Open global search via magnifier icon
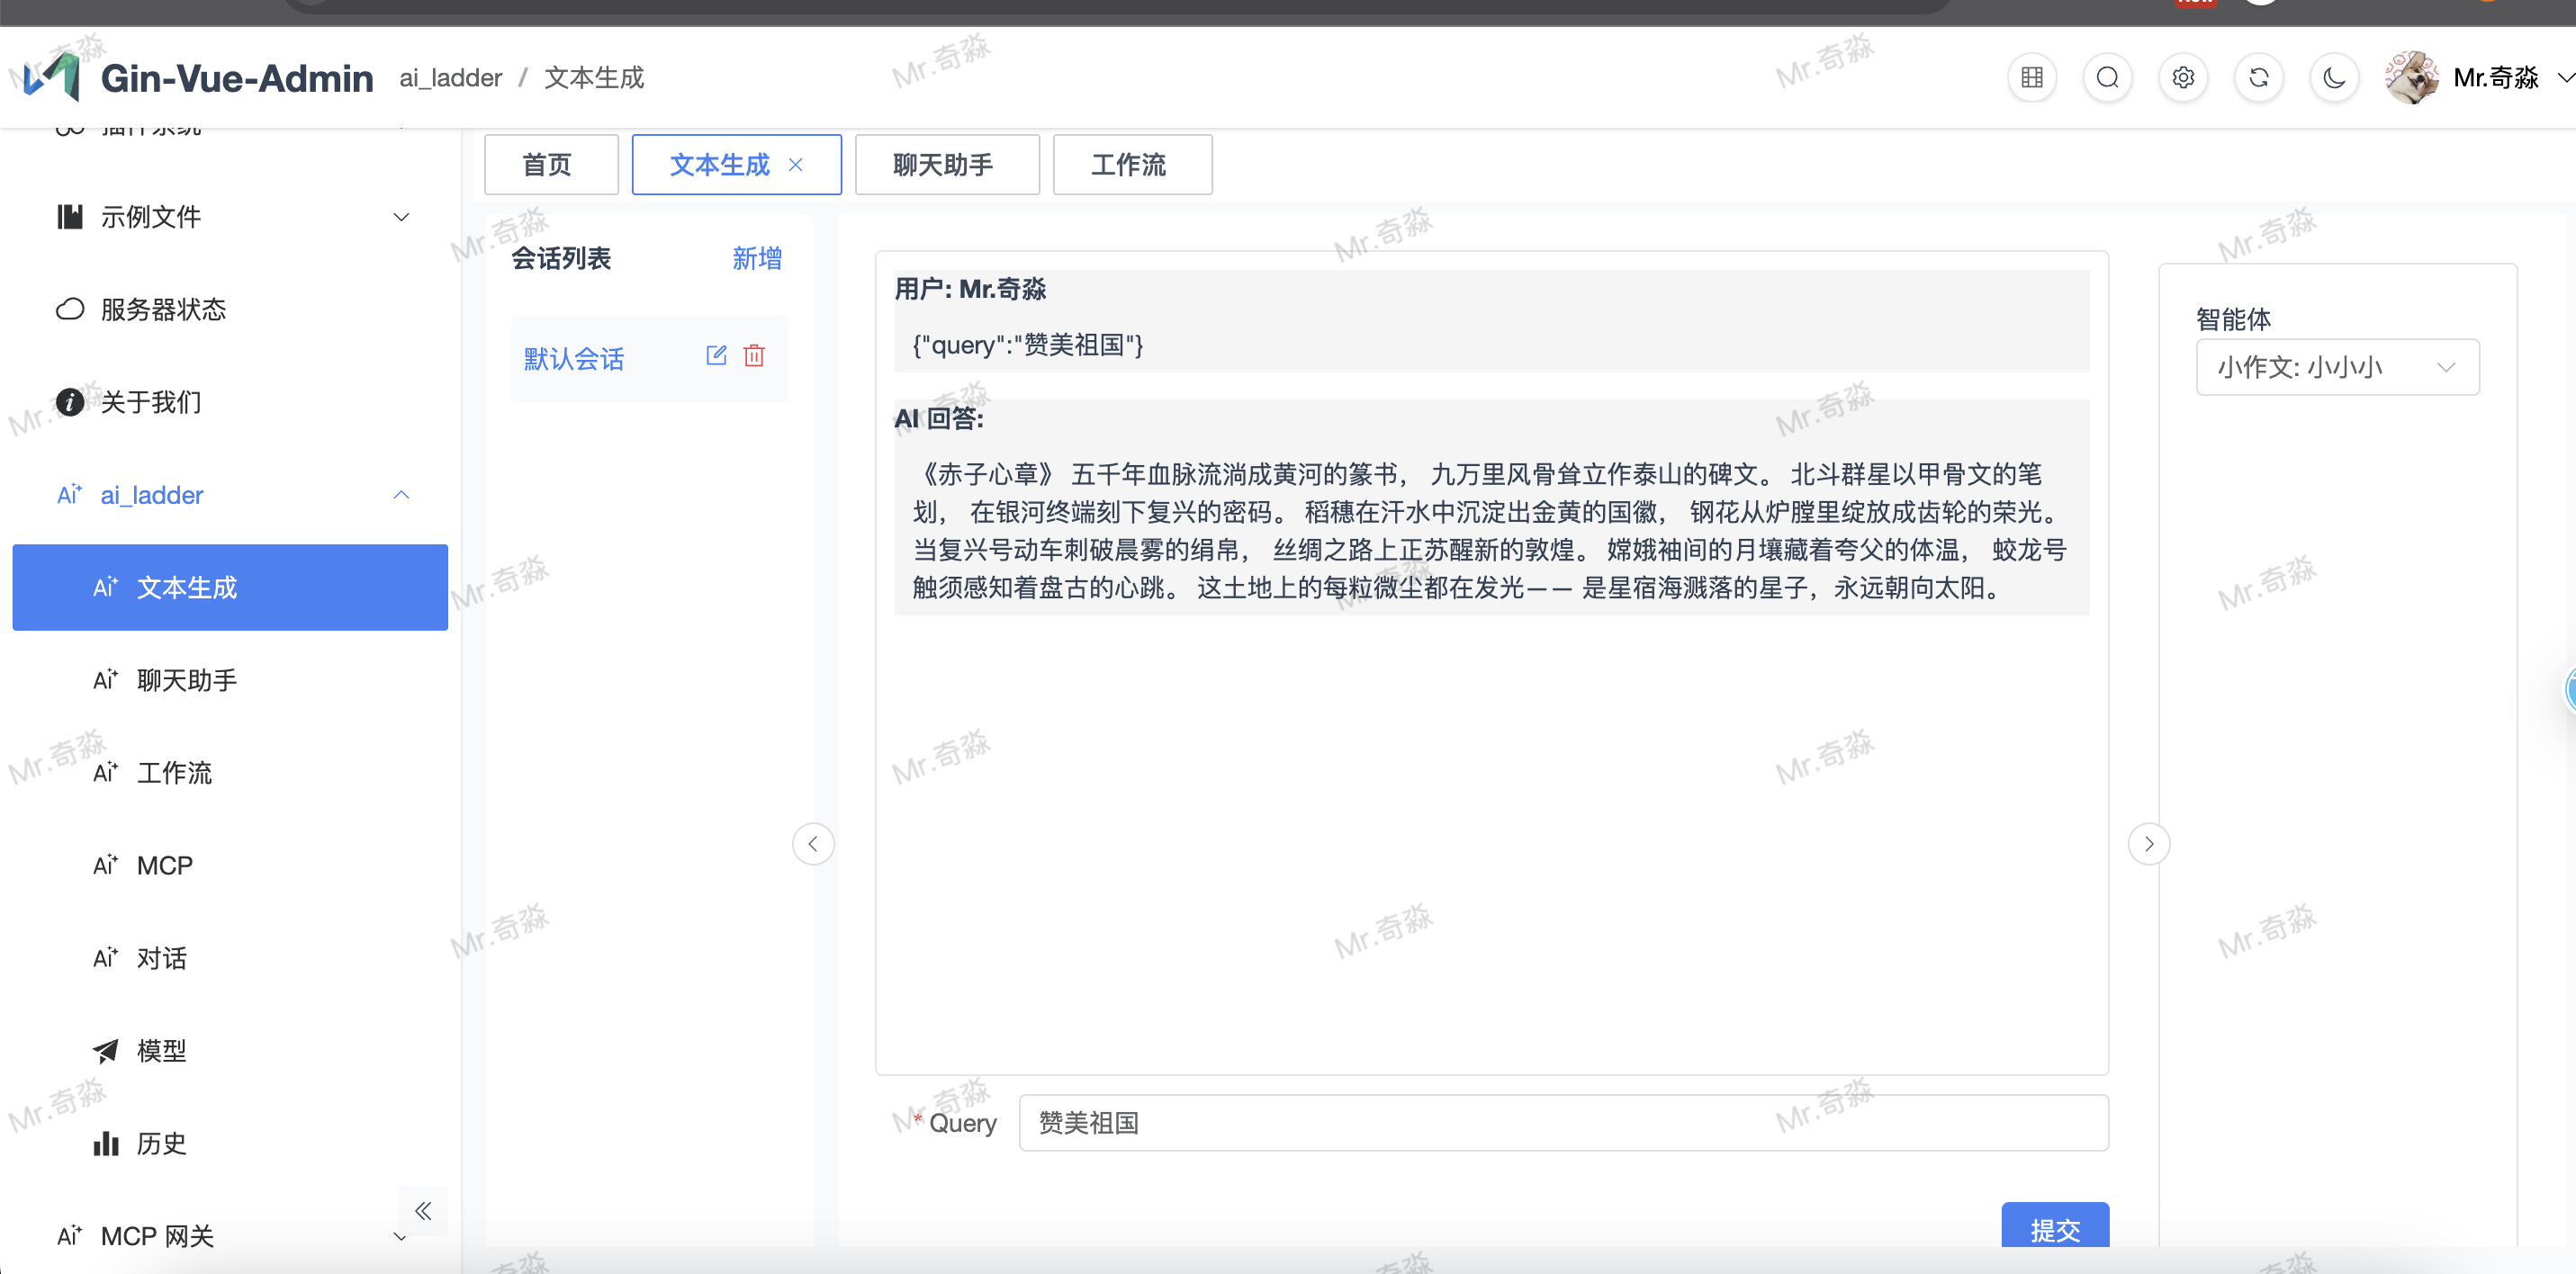Screen dimensions: 2576x1274 pos(2107,77)
